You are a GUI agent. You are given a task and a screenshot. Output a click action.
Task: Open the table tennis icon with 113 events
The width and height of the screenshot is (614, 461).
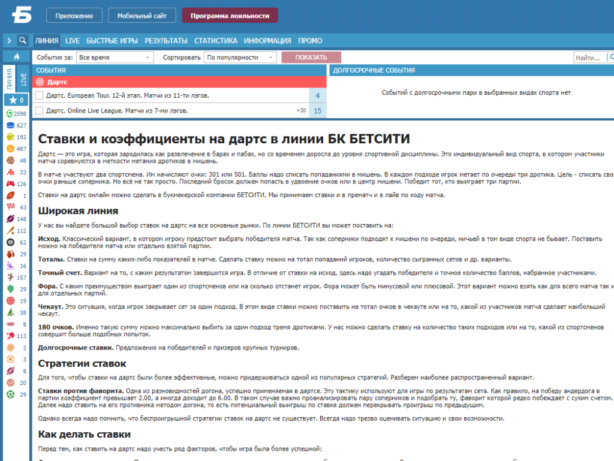click(x=11, y=336)
